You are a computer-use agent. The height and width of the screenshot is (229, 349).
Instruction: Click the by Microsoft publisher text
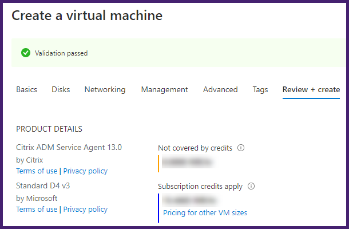tap(37, 198)
